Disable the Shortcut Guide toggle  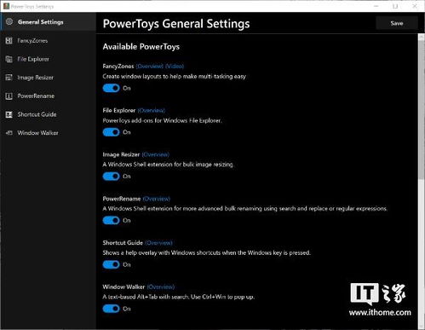tap(111, 264)
